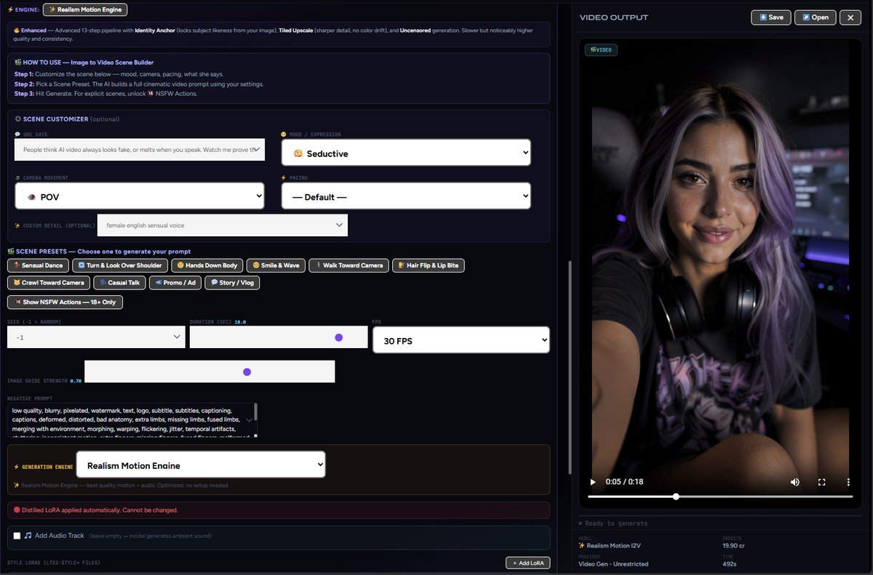Expand the Negative Prompt chevron
This screenshot has height=575, width=873.
(x=250, y=420)
